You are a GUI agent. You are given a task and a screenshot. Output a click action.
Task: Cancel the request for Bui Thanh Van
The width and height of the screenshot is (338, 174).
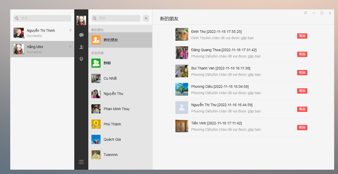point(302,72)
